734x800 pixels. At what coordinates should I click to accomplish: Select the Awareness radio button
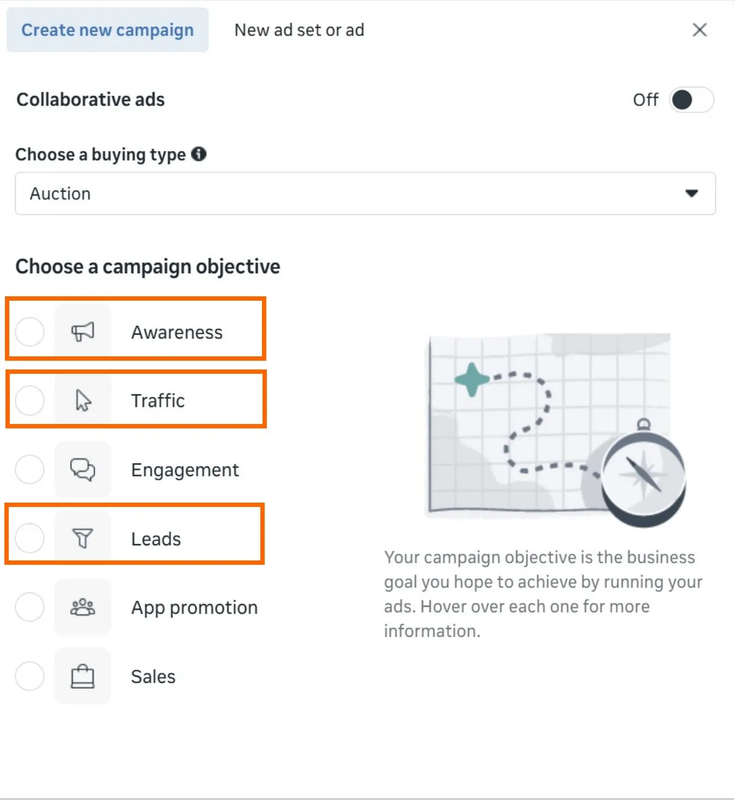point(29,331)
